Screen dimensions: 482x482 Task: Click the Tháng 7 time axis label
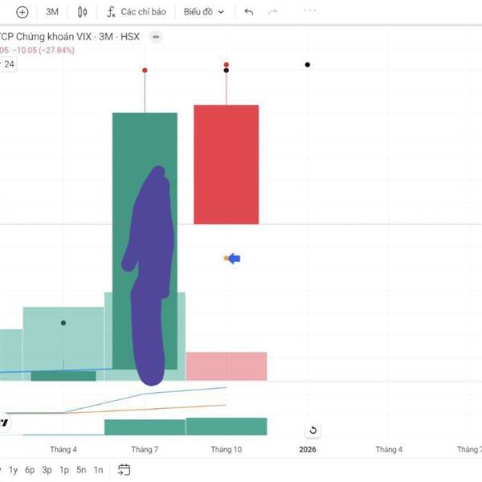(145, 449)
